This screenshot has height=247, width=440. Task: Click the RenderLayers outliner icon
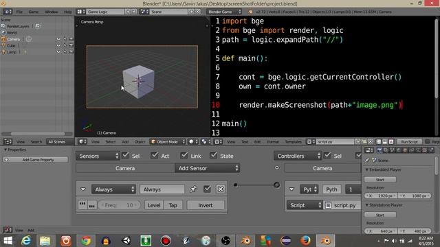(x=3, y=26)
